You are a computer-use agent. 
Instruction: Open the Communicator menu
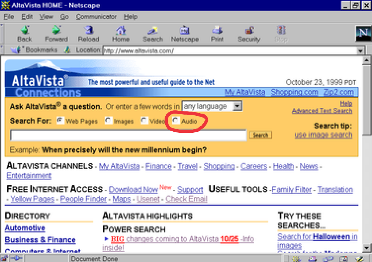pos(96,17)
